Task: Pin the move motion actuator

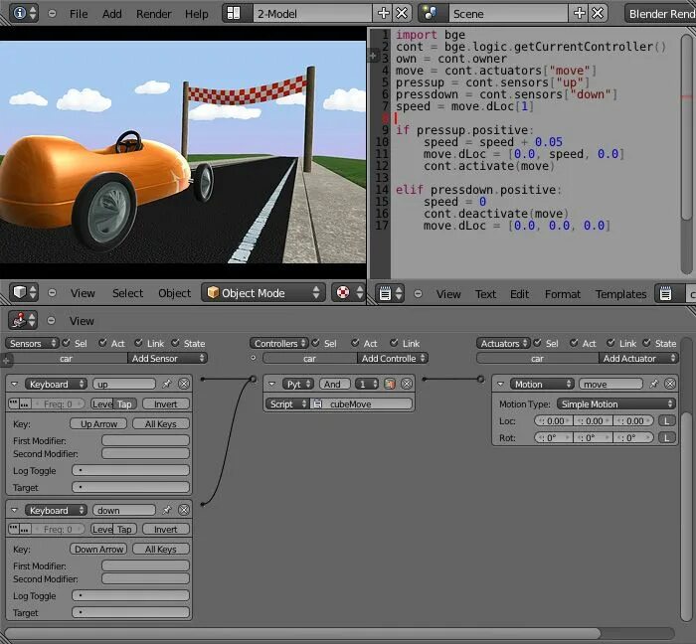Action: [654, 384]
